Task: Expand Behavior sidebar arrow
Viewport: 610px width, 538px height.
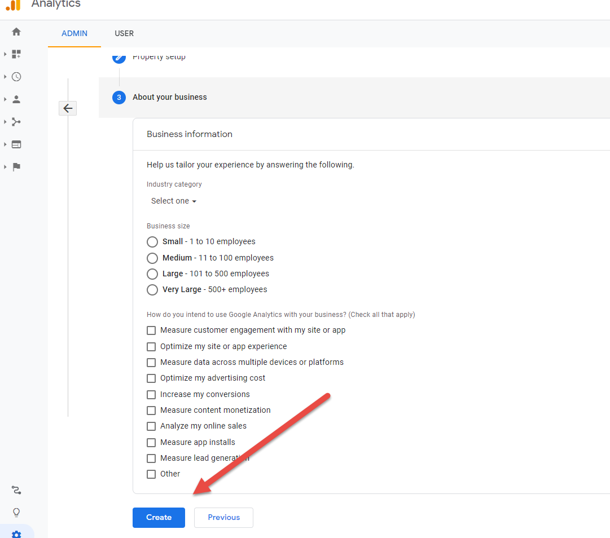Action: [x=5, y=144]
